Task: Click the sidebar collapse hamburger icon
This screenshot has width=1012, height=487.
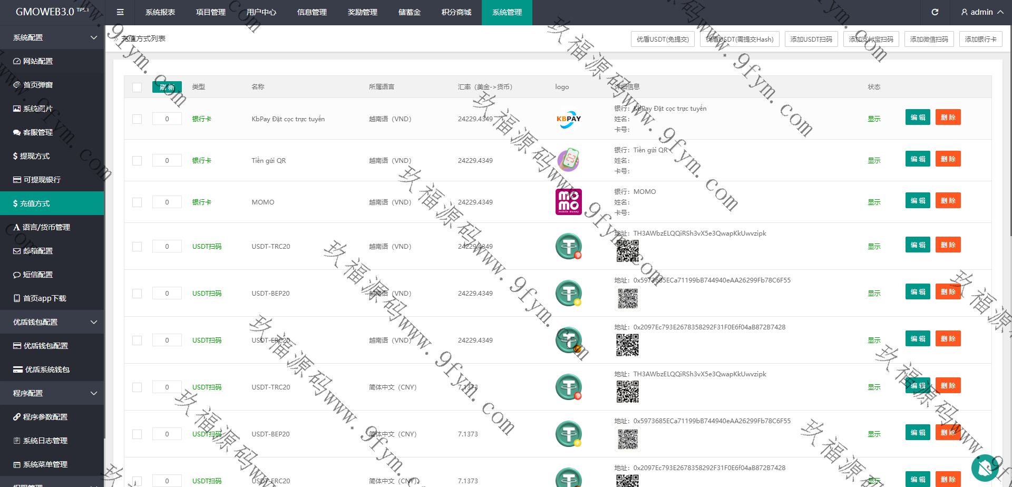Action: coord(120,12)
